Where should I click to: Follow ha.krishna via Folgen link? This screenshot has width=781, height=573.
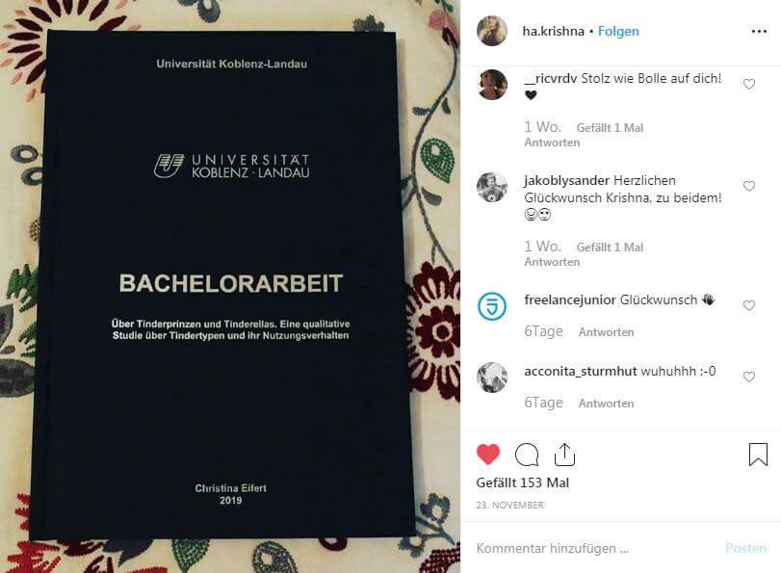point(618,31)
